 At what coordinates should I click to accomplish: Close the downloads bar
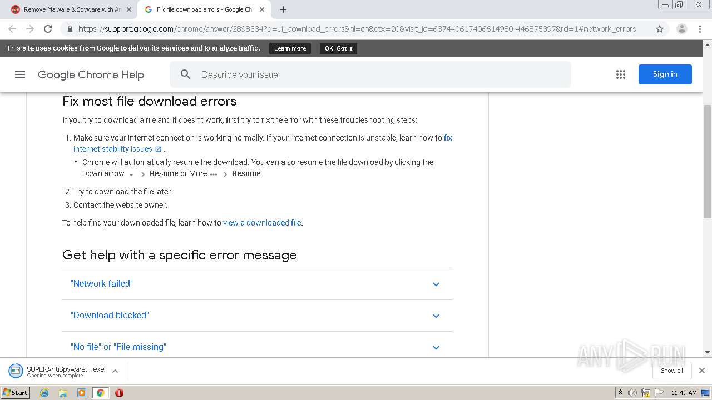[x=702, y=371]
